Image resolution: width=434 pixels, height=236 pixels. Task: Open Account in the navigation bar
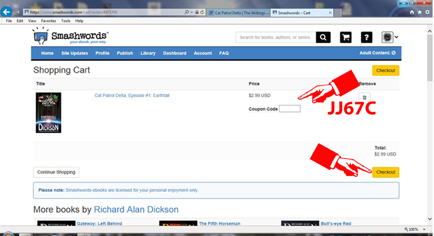point(203,53)
